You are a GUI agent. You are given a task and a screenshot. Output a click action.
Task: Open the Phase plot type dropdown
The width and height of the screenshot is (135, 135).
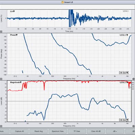coord(14,35)
